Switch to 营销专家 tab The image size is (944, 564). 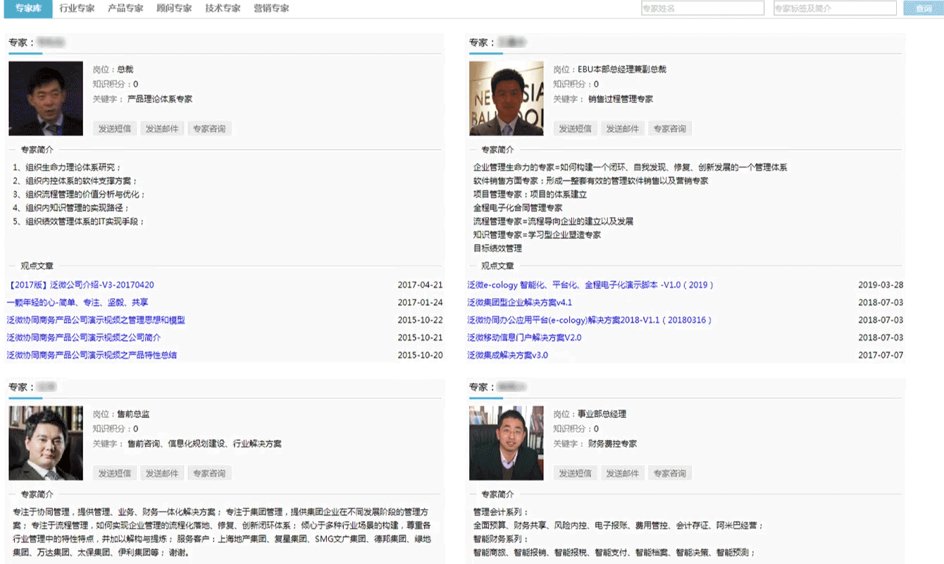(x=271, y=8)
